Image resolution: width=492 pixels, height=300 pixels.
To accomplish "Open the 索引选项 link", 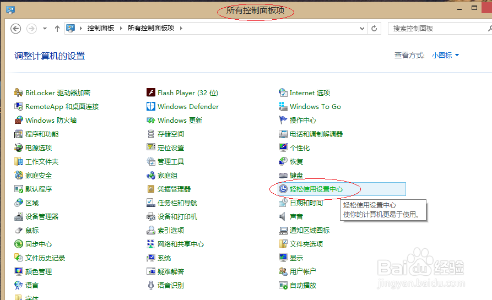I will (x=171, y=231).
